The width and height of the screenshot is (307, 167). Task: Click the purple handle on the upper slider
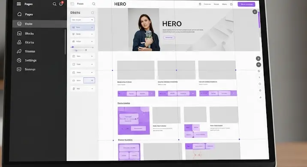tap(72, 47)
